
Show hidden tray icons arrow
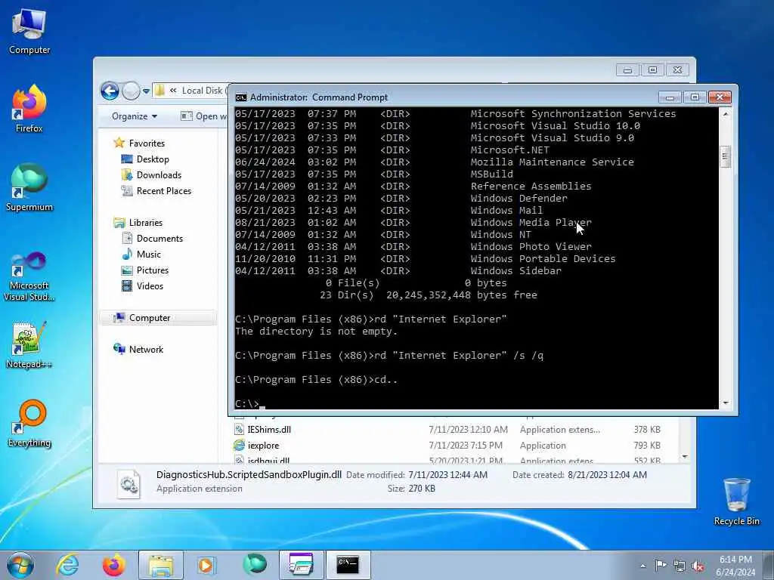642,566
